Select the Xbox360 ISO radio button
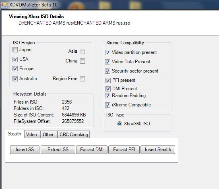This screenshot has height=189, width=219. (120, 124)
